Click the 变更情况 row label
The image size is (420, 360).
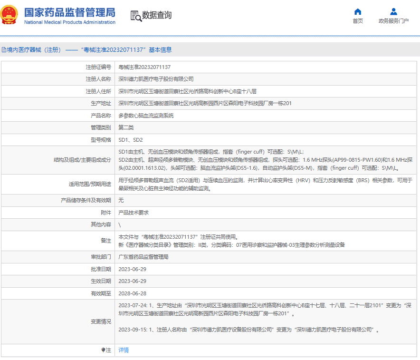pyautogui.click(x=101, y=321)
